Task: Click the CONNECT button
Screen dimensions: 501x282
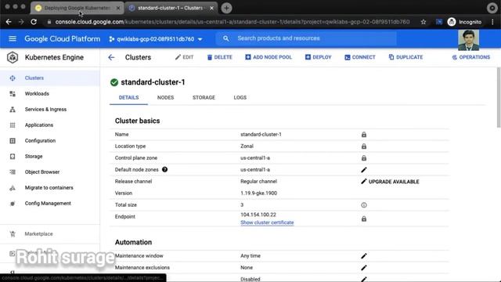Action: click(360, 57)
